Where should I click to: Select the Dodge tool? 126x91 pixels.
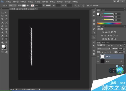6,32
